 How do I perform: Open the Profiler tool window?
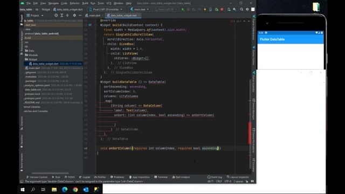tap(100, 177)
